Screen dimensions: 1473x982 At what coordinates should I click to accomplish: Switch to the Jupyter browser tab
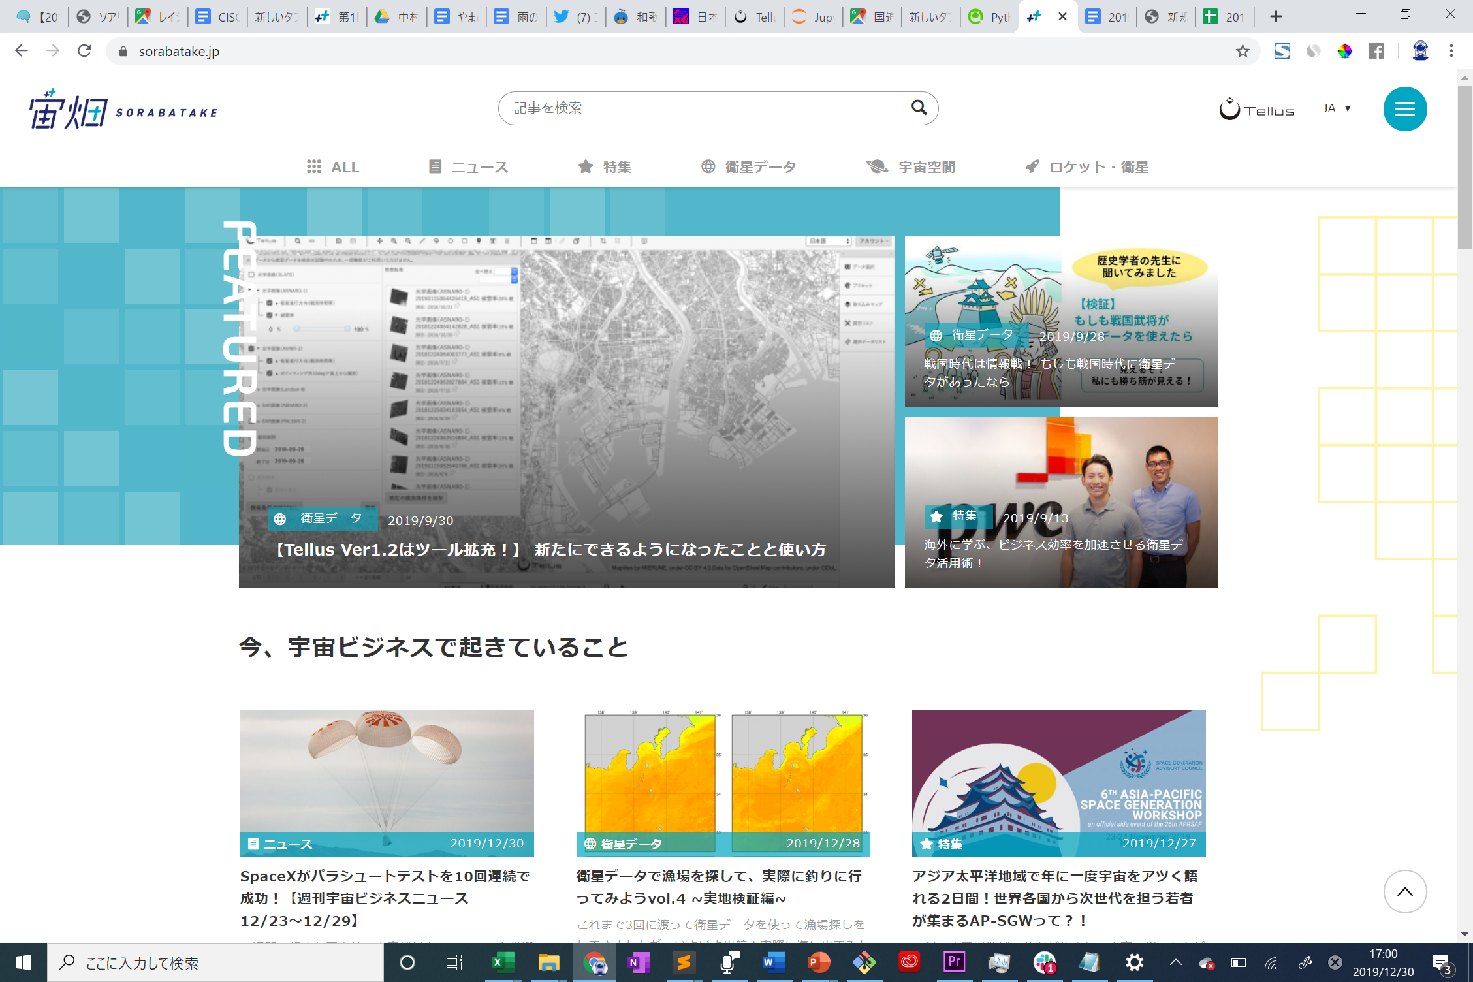point(813,17)
